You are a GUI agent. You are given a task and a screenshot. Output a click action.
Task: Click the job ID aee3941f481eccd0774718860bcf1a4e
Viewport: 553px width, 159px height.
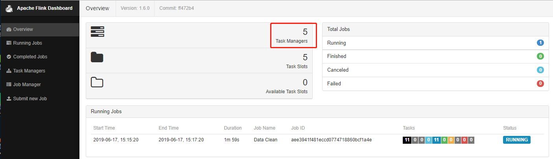[332, 140]
